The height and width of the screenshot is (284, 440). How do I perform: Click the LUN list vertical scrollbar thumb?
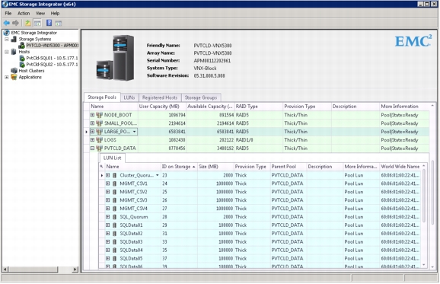[x=424, y=196]
